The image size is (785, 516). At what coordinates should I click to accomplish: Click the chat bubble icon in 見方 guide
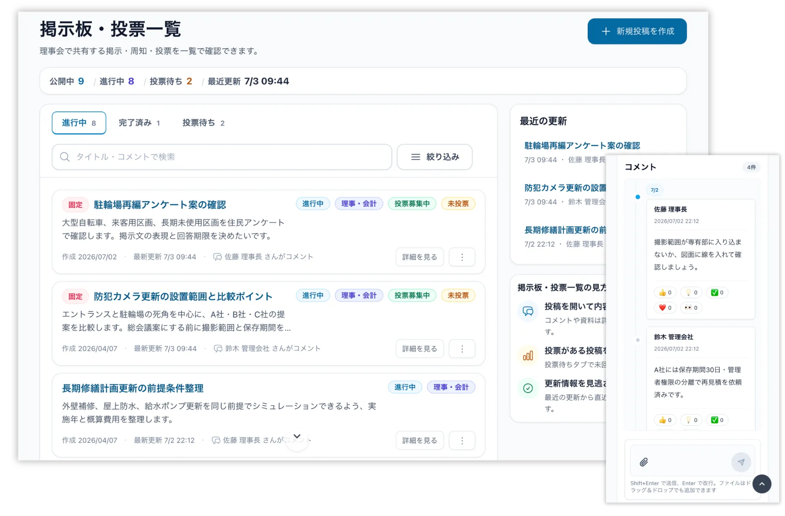528,312
